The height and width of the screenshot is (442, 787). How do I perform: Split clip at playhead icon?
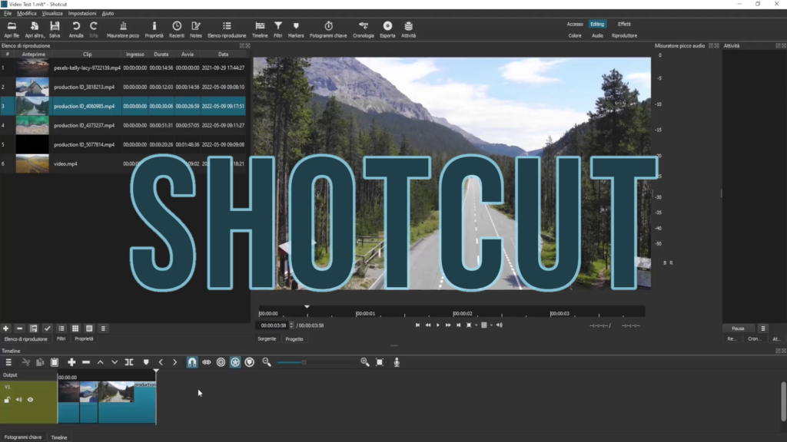click(129, 362)
